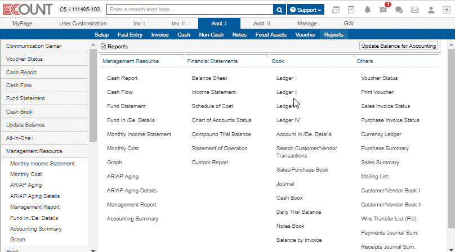The width and height of the screenshot is (455, 252).
Task: Open Sales/Purchase Book report
Action: click(302, 170)
